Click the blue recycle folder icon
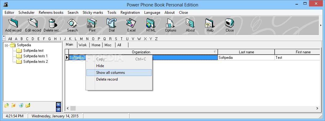This screenshot has width=325, height=121. 21,105
